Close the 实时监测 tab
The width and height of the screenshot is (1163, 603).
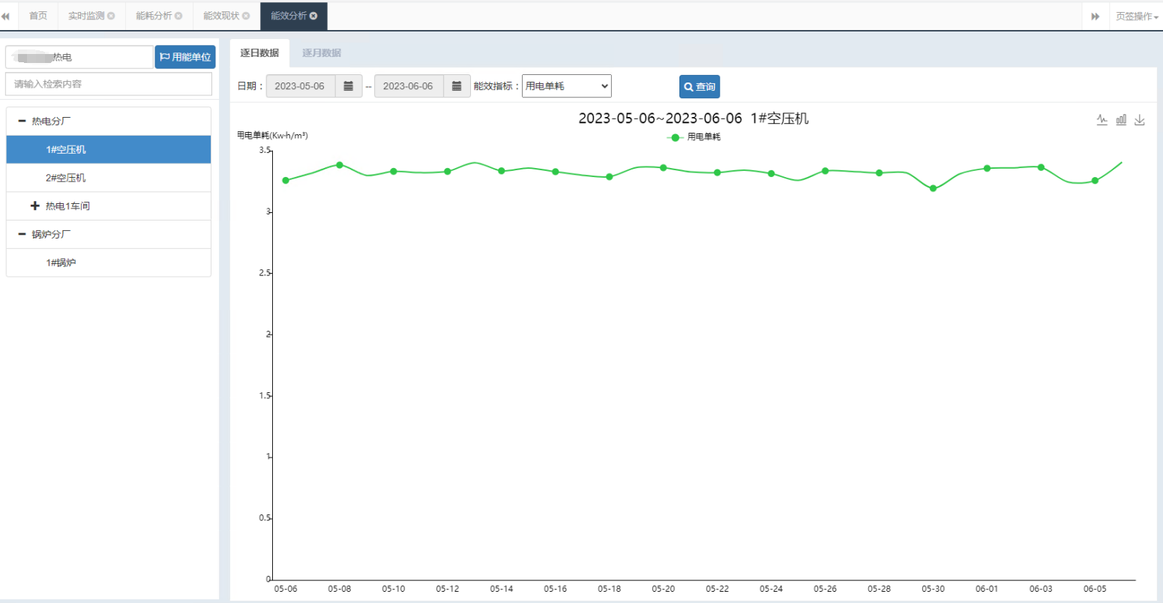(112, 16)
